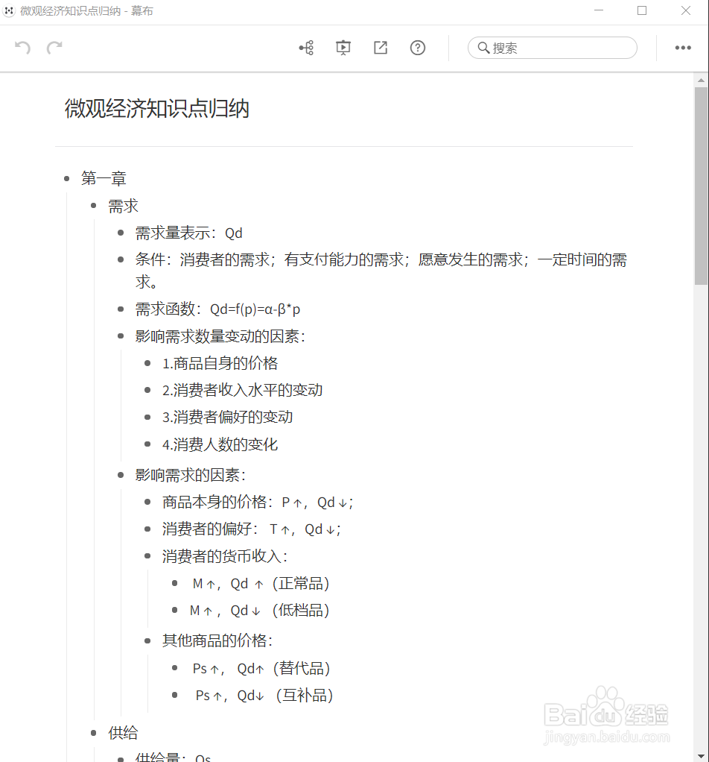Click text 影响需求数量变动的因素：
The width and height of the screenshot is (709, 762).
(x=220, y=336)
